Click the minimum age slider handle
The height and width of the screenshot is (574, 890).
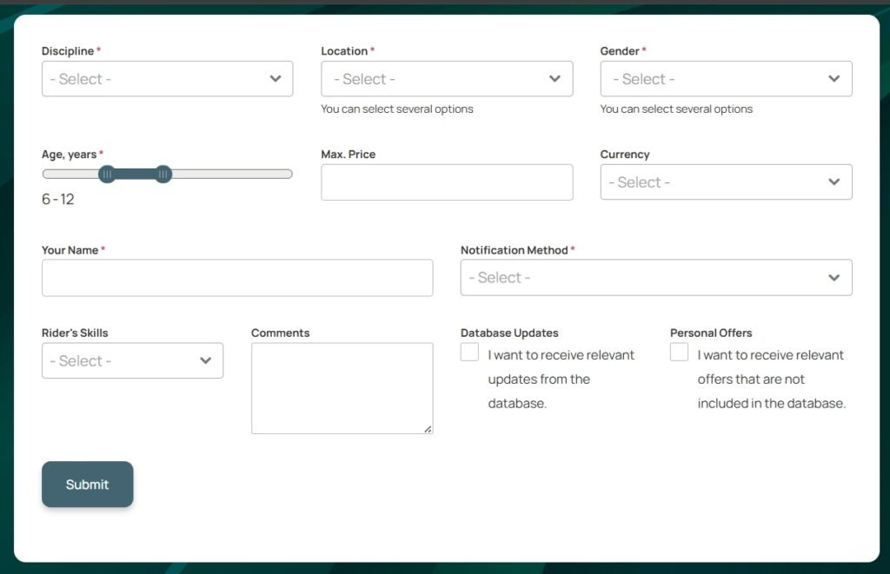(x=107, y=175)
